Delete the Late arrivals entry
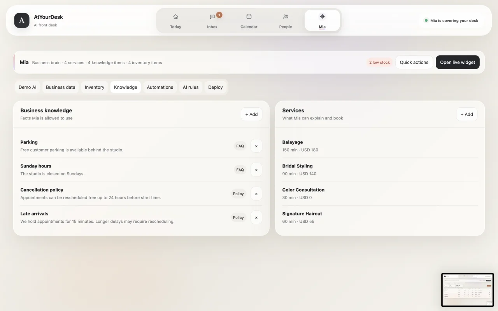 click(x=256, y=218)
